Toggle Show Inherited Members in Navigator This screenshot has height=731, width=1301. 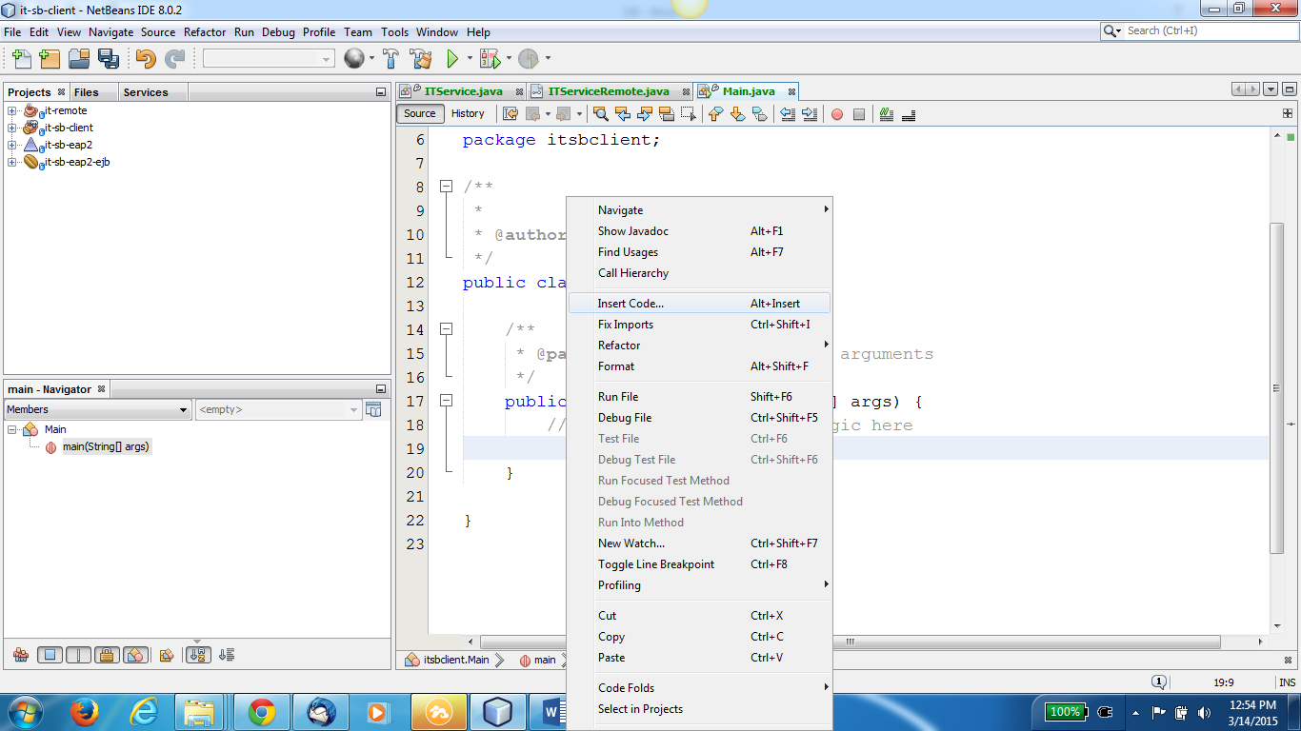tap(21, 655)
